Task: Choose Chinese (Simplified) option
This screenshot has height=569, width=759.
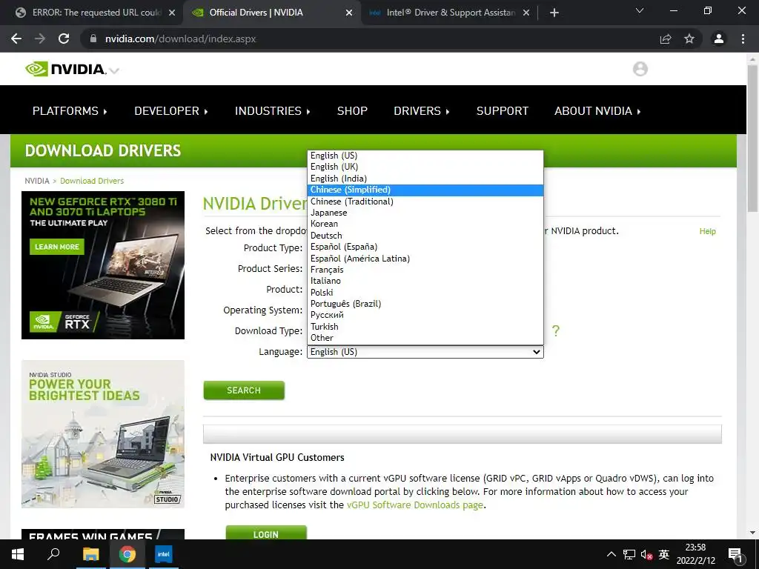Action: point(425,190)
